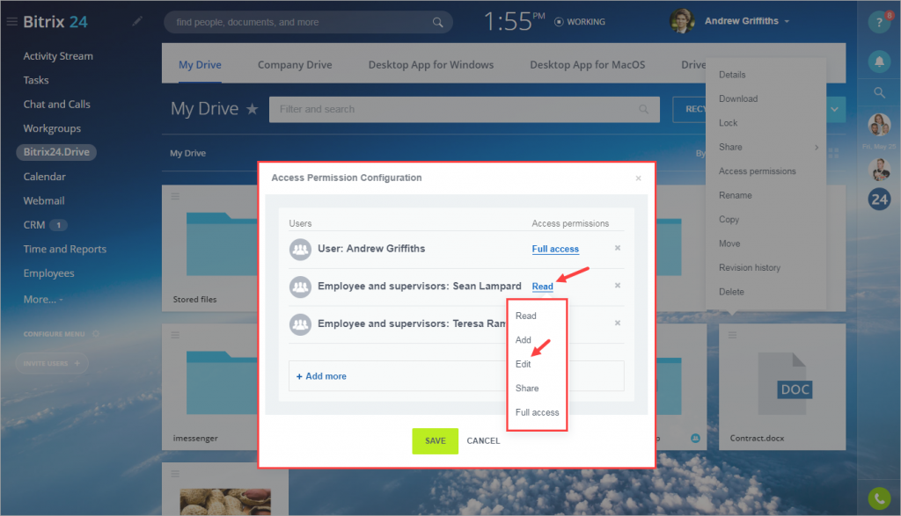
Task: Select Delete in the context menu
Action: coord(731,292)
